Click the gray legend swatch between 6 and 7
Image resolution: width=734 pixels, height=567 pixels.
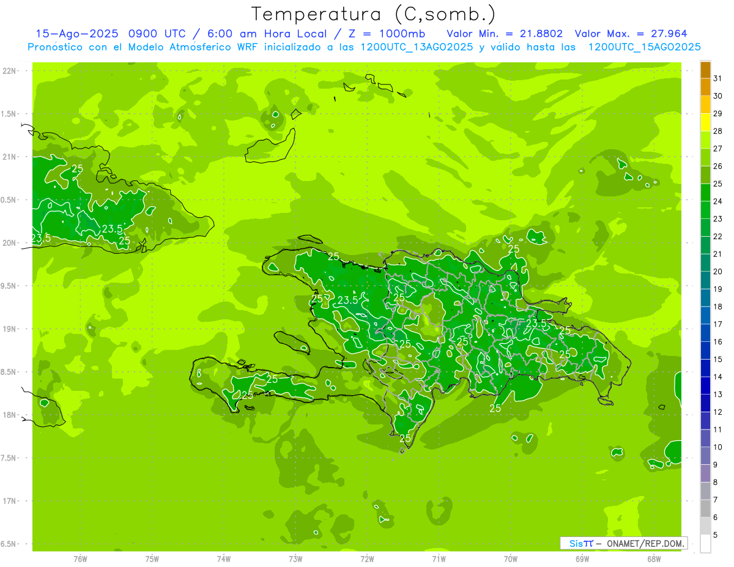(705, 509)
